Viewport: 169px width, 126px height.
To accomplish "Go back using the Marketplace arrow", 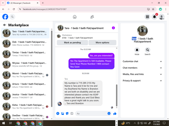I will coord(5,25).
